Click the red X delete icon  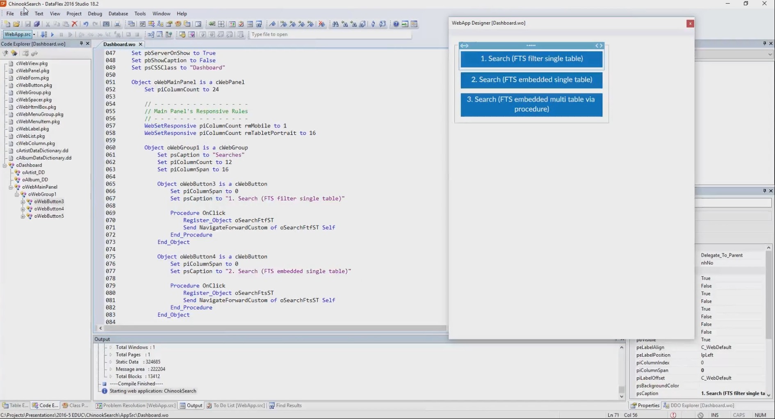(75, 24)
